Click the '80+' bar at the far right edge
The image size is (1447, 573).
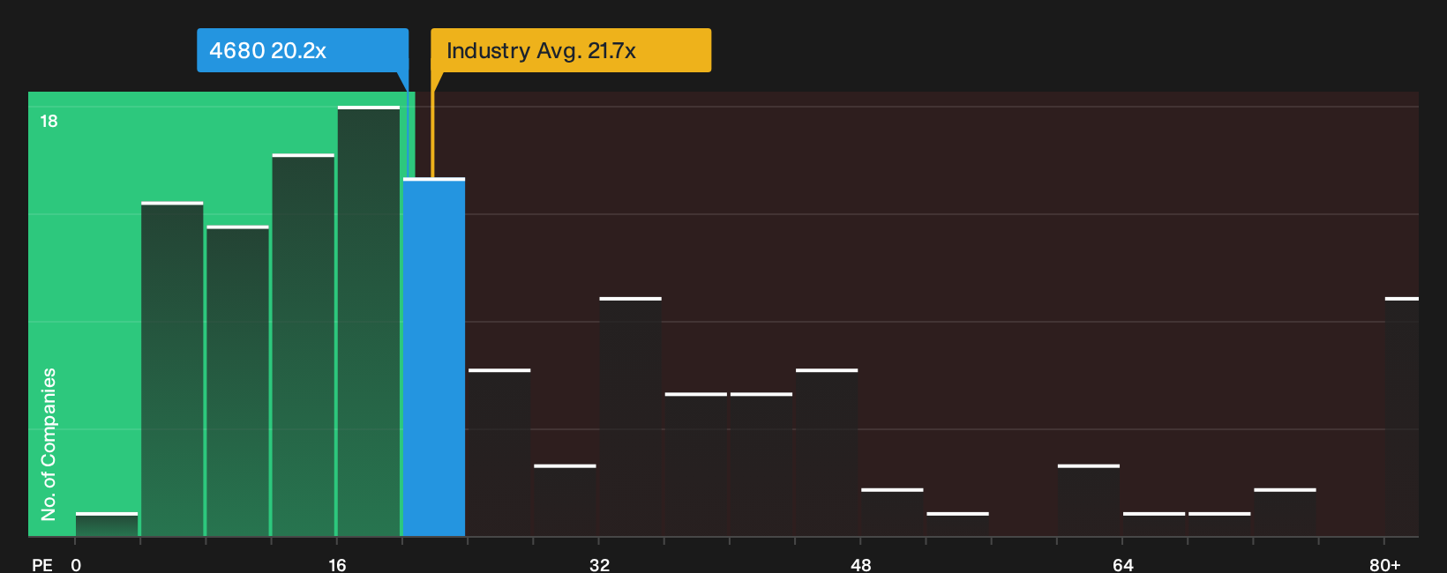[x=1402, y=417]
